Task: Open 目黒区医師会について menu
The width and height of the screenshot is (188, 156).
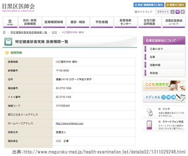Action: [174, 22]
